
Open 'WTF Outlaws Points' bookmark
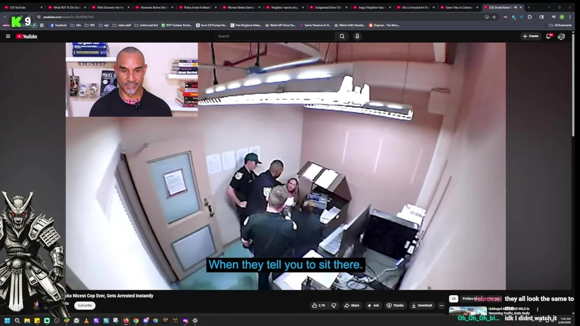(x=177, y=25)
